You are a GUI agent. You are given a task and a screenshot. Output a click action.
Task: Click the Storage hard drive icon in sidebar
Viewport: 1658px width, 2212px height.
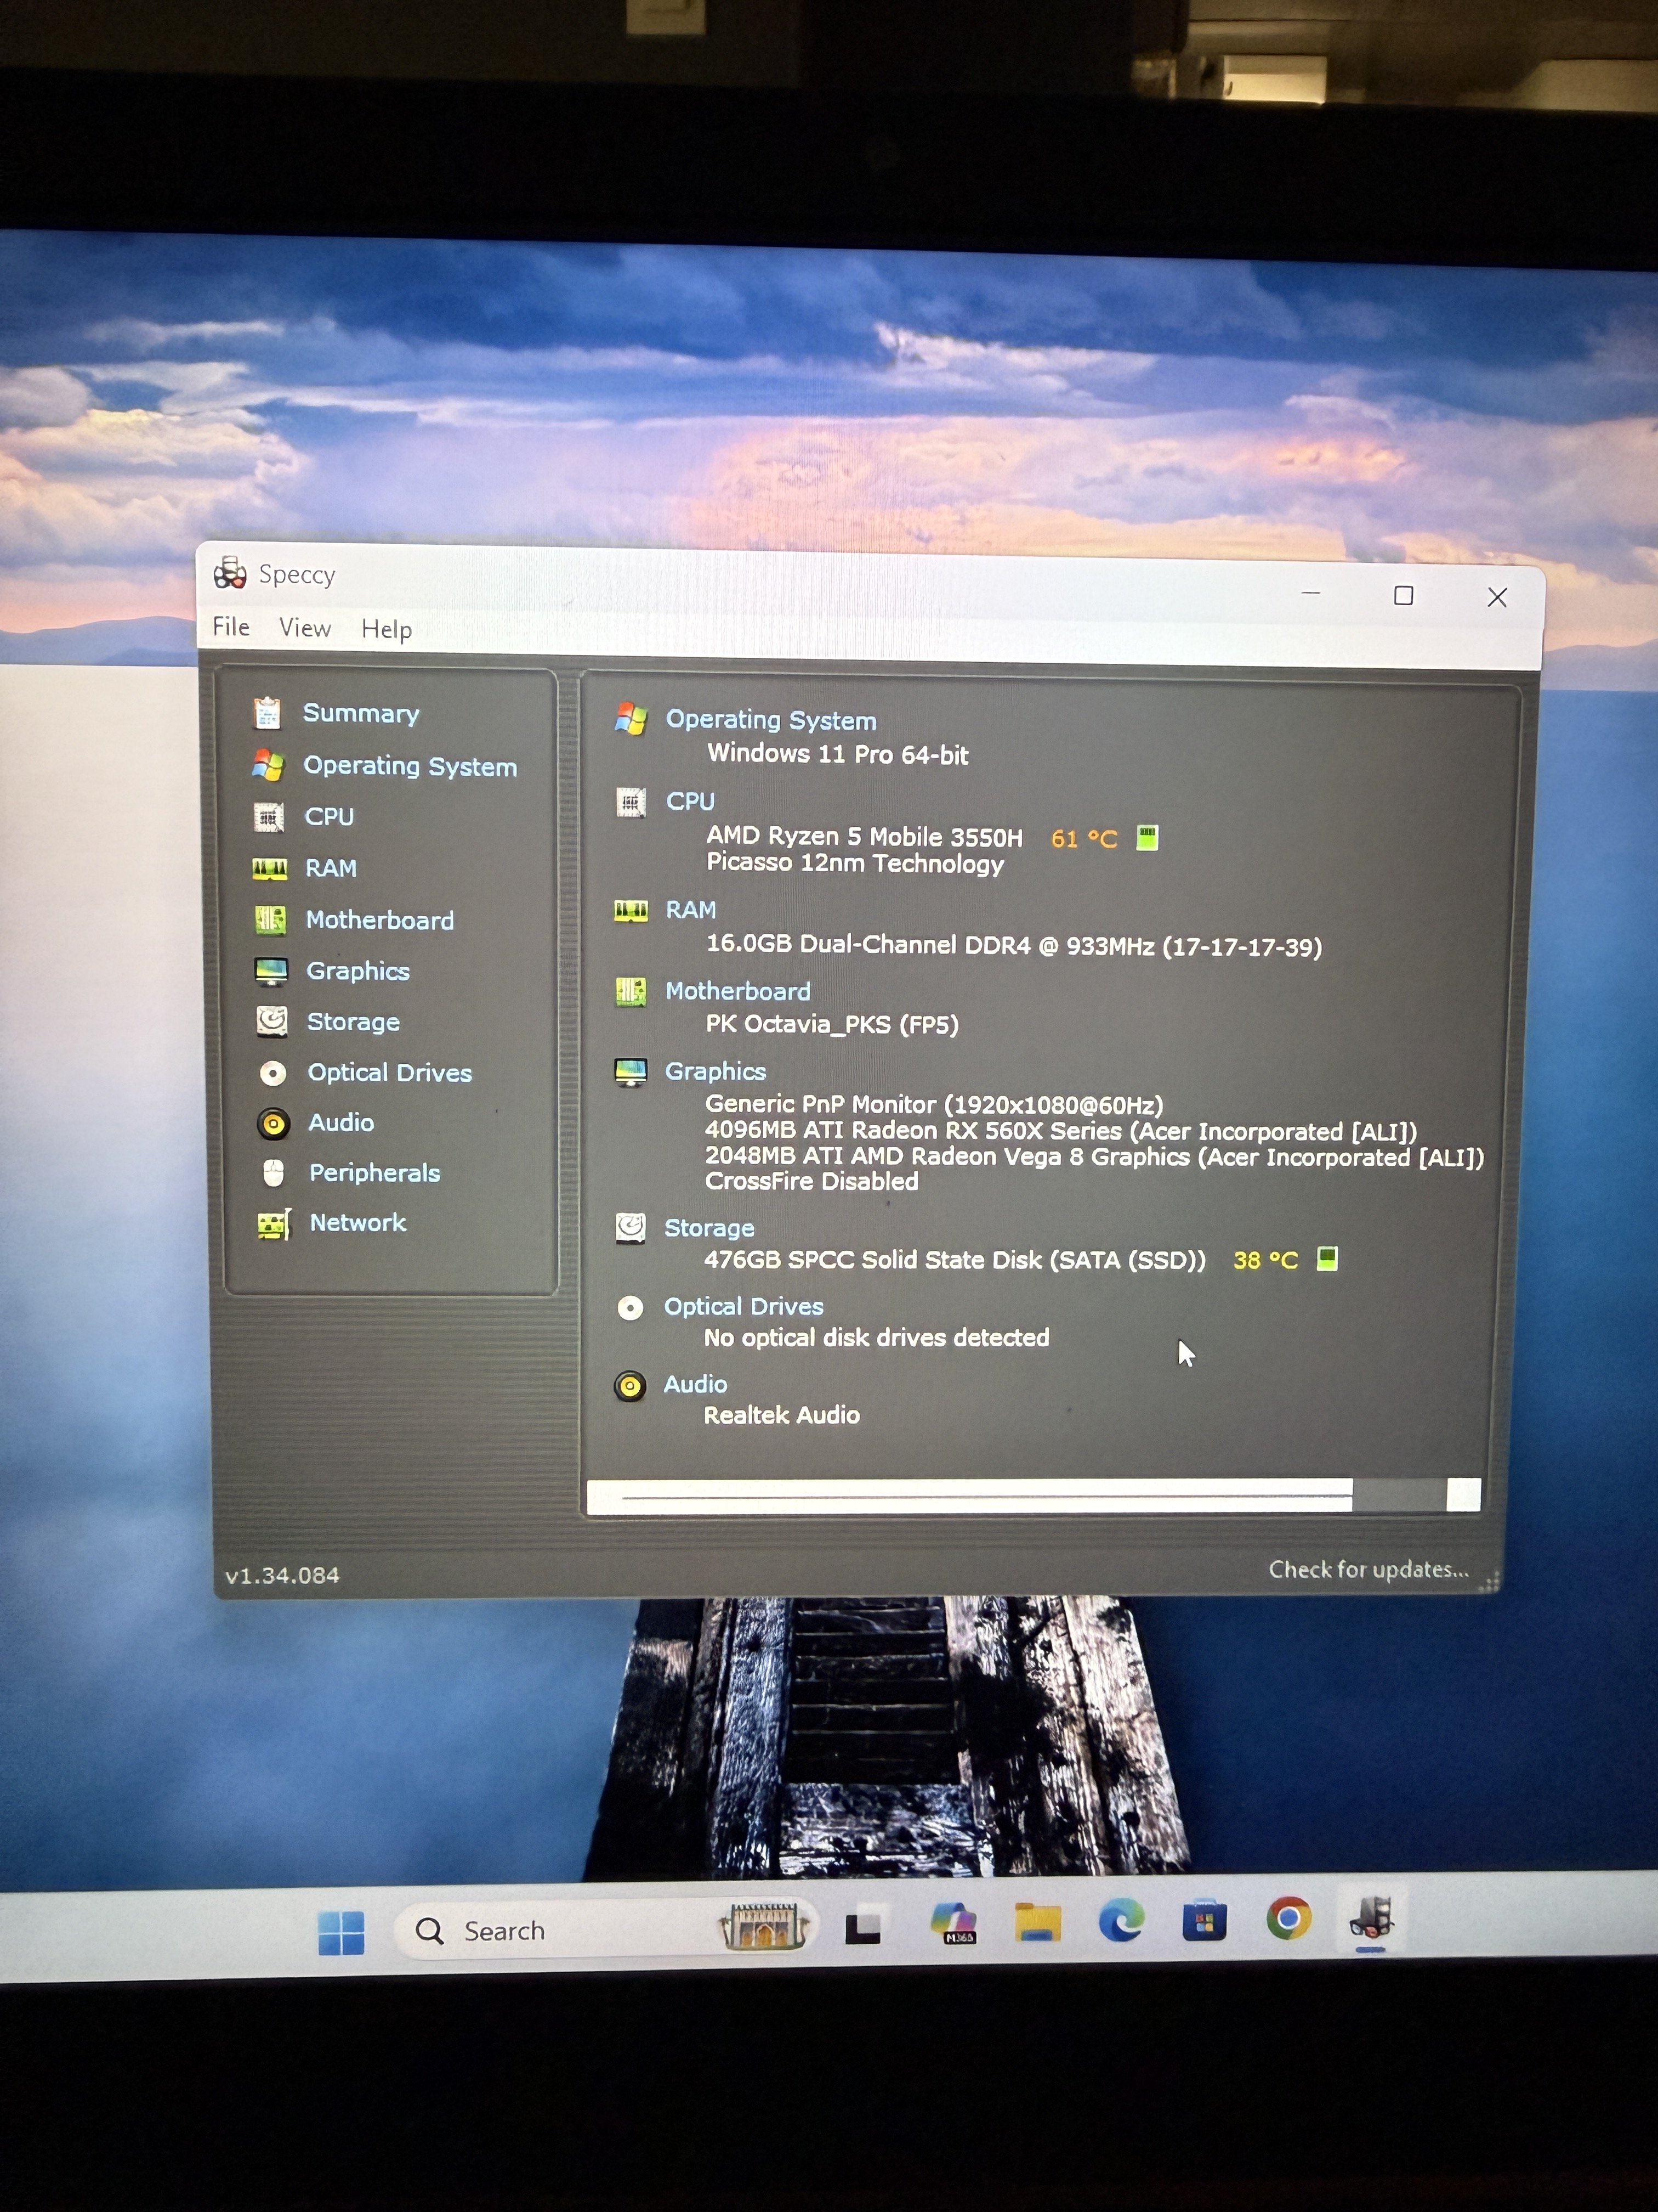271,1021
